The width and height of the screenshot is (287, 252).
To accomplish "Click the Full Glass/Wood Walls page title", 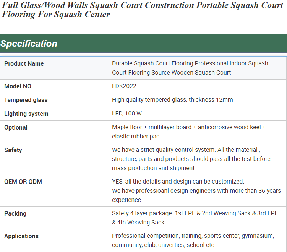I will [143, 10].
